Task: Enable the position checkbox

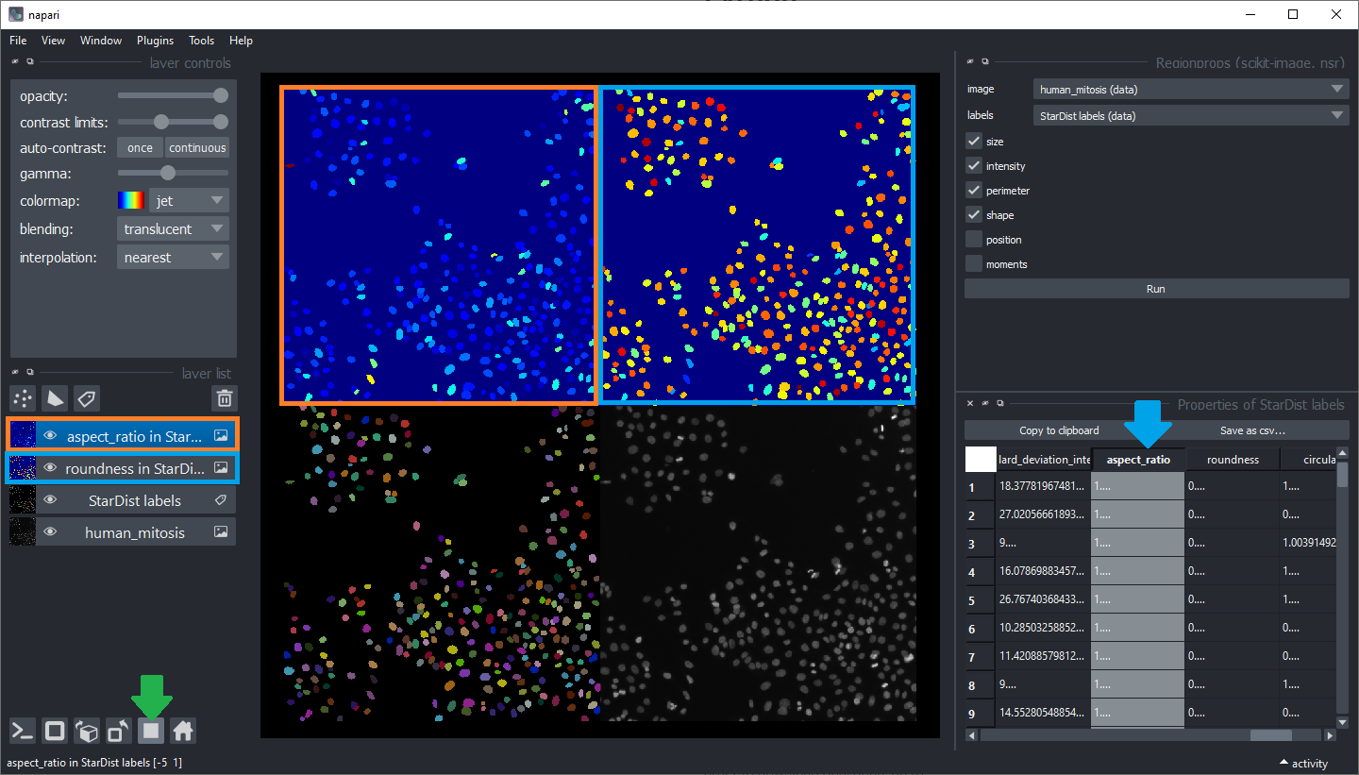Action: point(974,240)
